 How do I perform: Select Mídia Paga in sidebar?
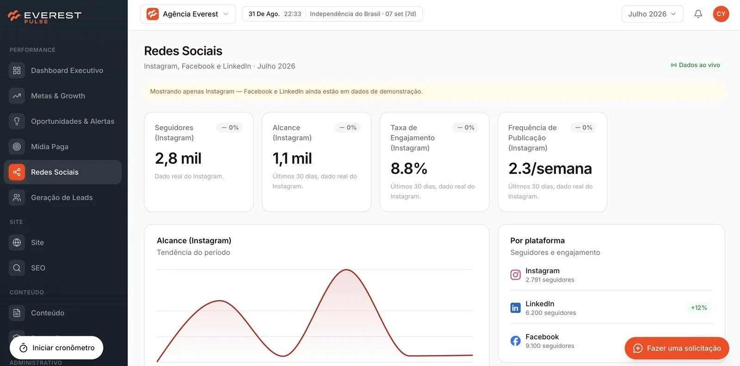point(62,146)
